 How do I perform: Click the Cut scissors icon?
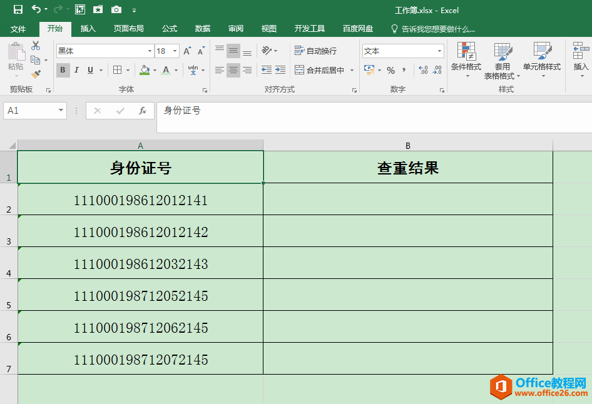[x=36, y=46]
